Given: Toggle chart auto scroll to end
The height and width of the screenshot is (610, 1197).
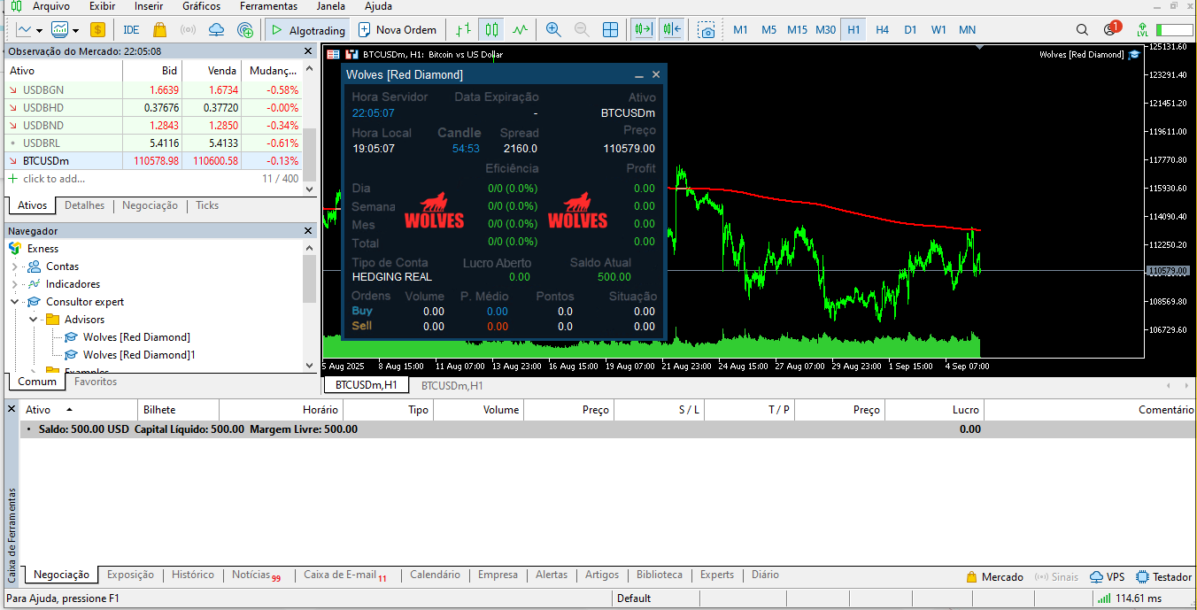Looking at the screenshot, I should pyautogui.click(x=643, y=29).
